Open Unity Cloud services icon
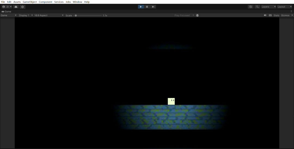Screen dimensions: 294x149 [16, 7]
